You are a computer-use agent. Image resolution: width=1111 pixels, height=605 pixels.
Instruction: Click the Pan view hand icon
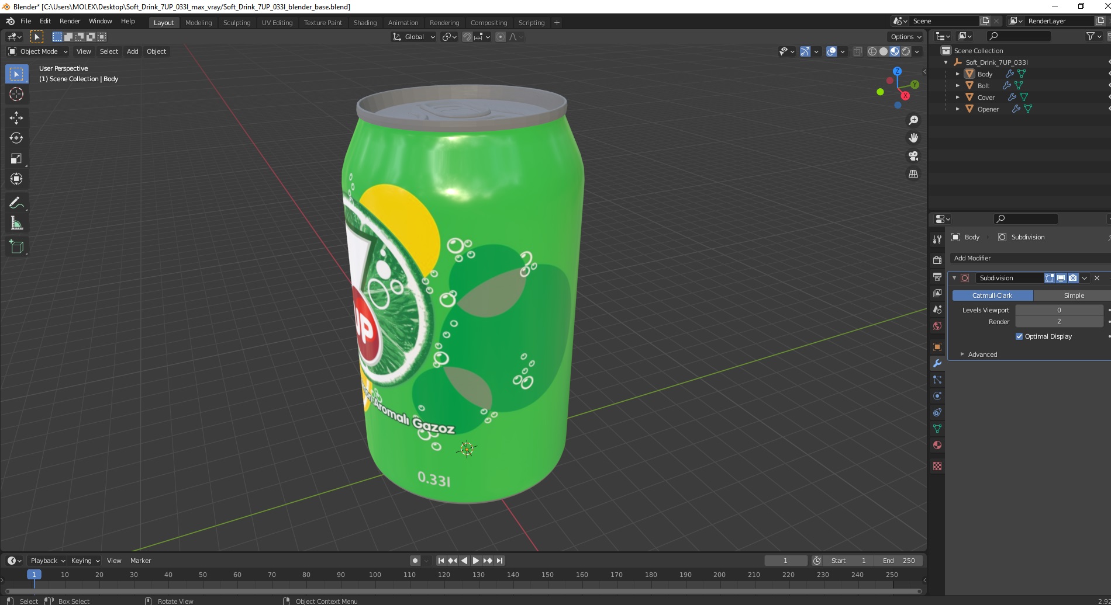913,138
